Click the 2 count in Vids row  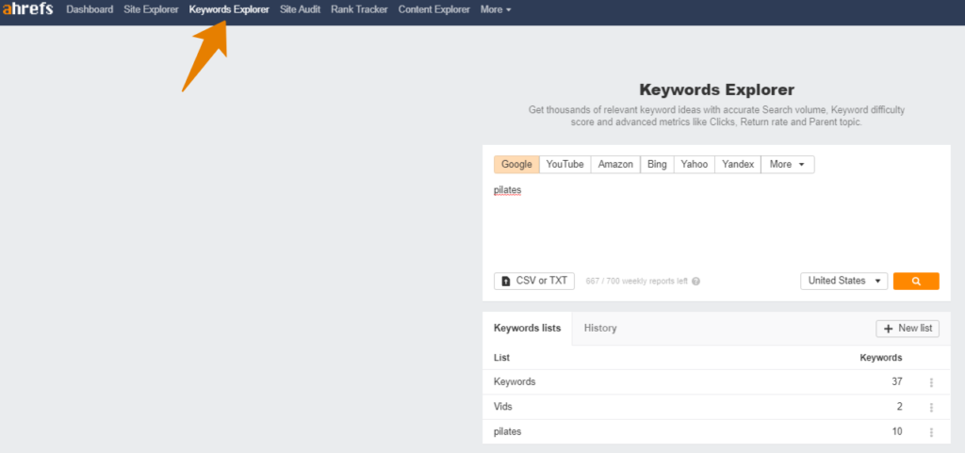click(x=900, y=406)
